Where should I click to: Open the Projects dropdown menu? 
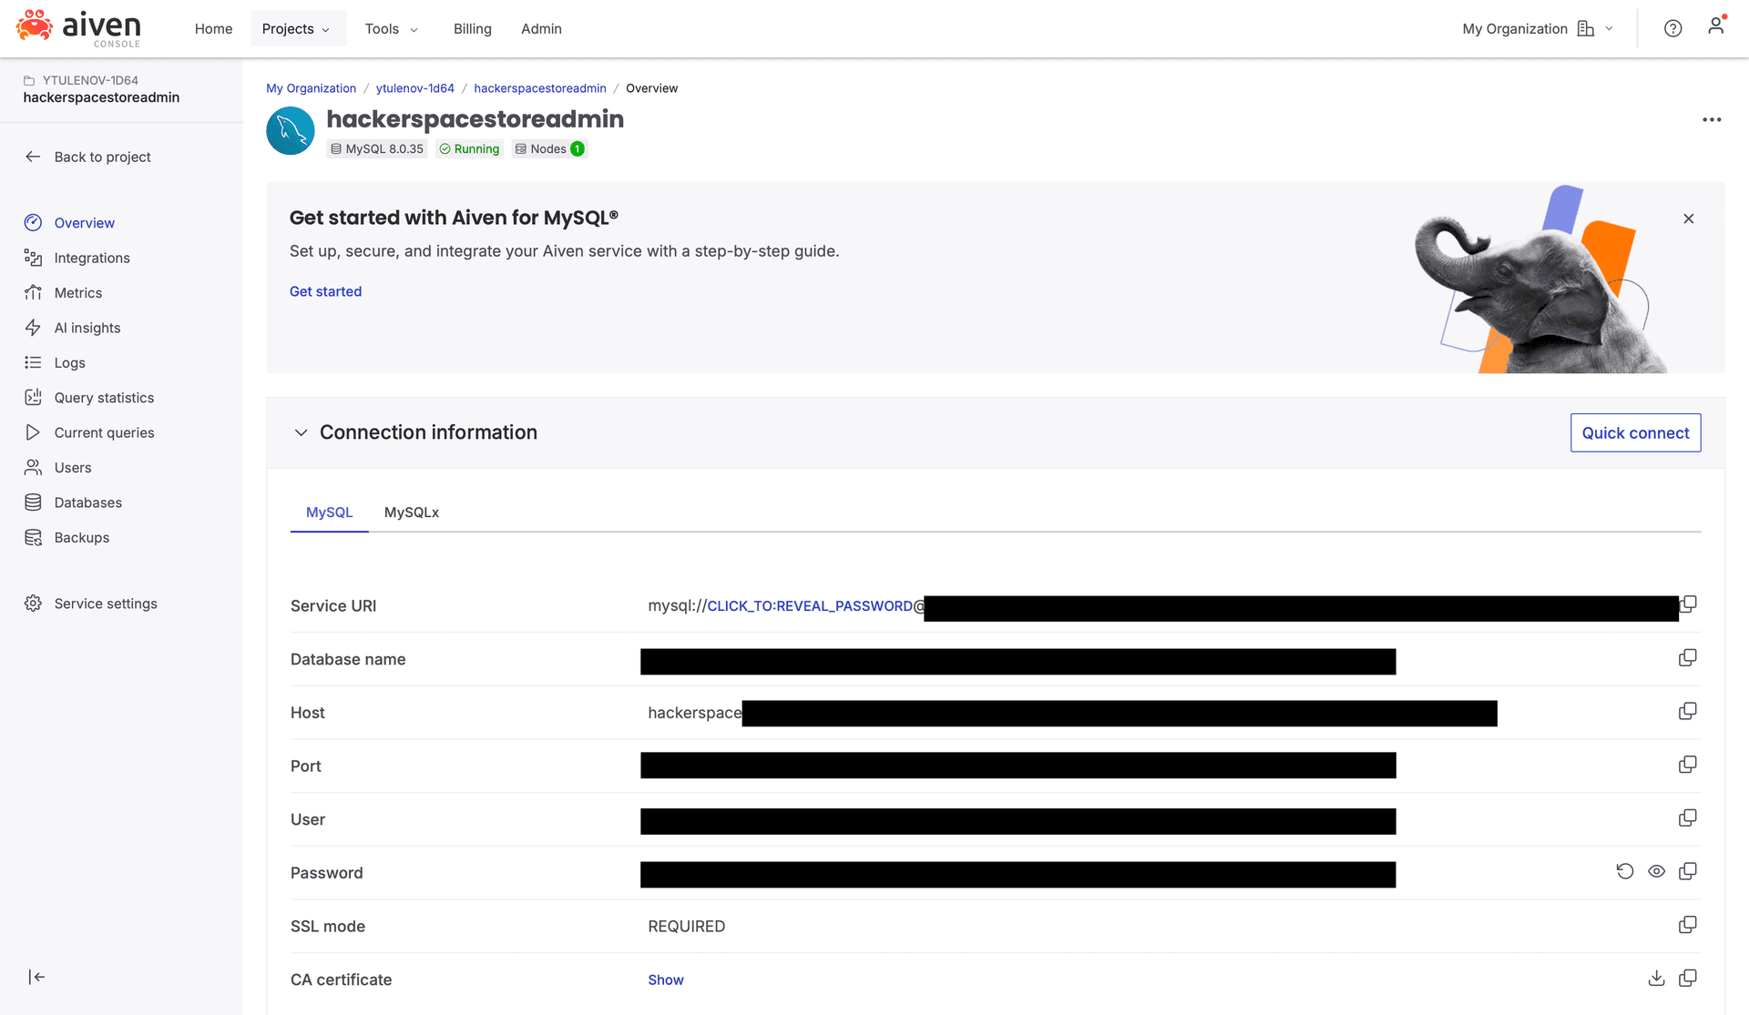click(298, 29)
